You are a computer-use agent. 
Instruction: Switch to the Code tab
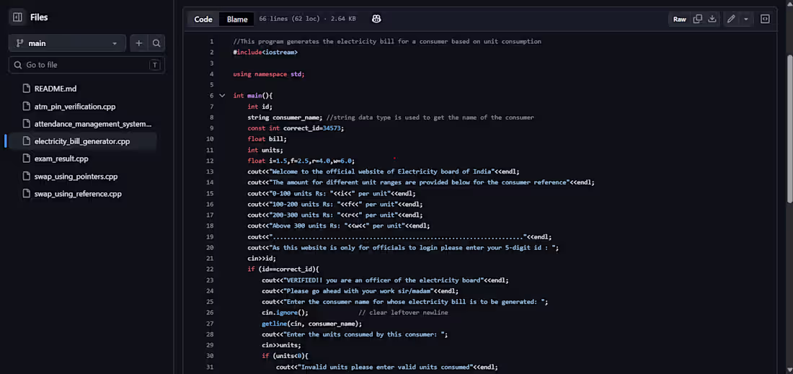(x=203, y=19)
